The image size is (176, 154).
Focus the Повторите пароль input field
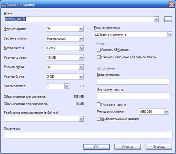click(x=133, y=96)
